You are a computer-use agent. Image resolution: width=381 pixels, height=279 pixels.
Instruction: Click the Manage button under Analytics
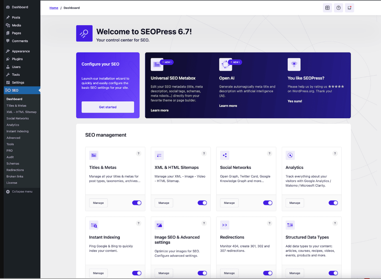tap(294, 203)
